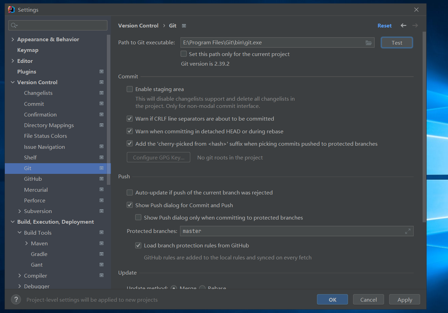Open the Keymap settings page
The width and height of the screenshot is (448, 313).
click(x=28, y=50)
